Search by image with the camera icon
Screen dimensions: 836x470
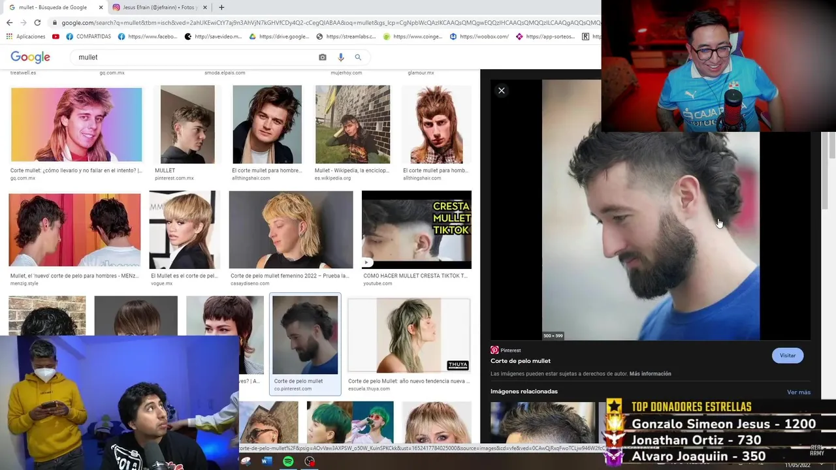point(323,57)
